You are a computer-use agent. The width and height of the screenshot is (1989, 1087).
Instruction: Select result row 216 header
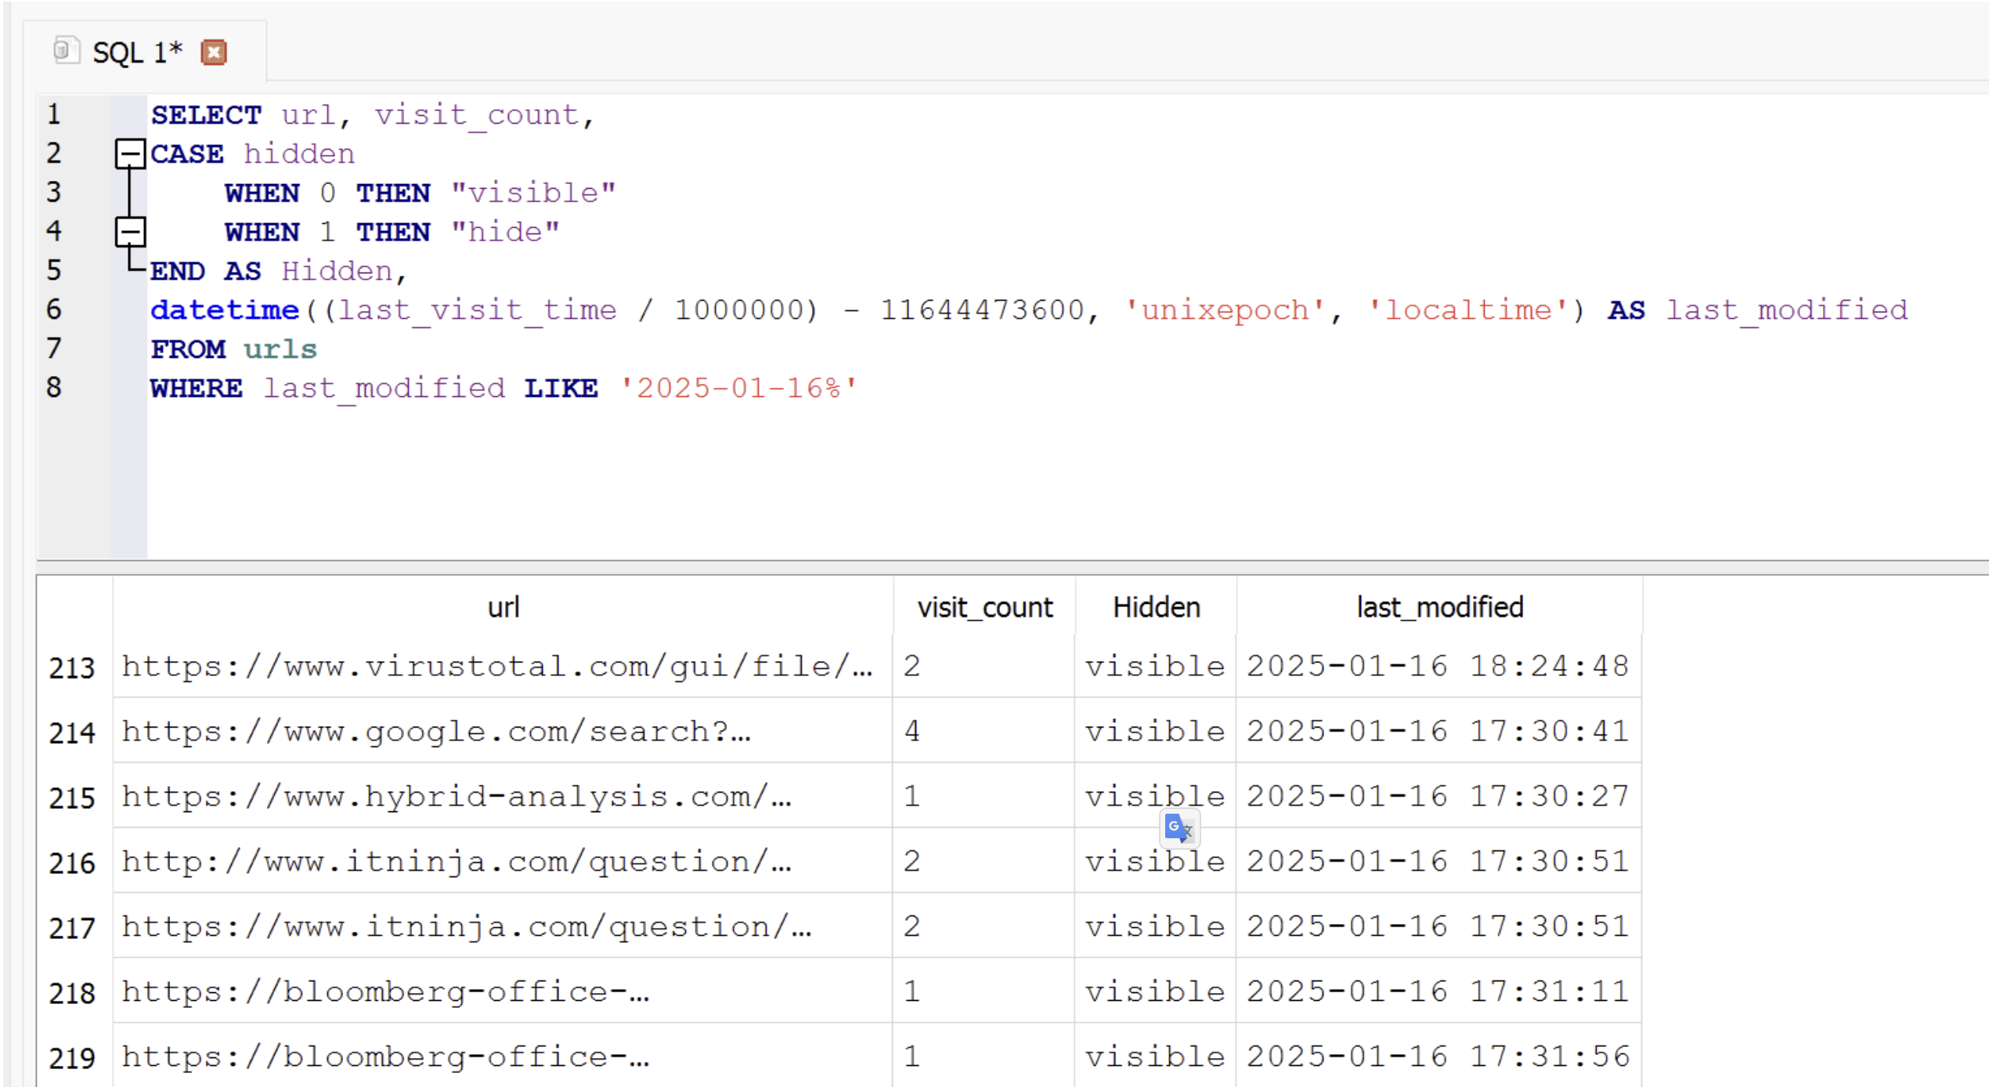tap(72, 863)
